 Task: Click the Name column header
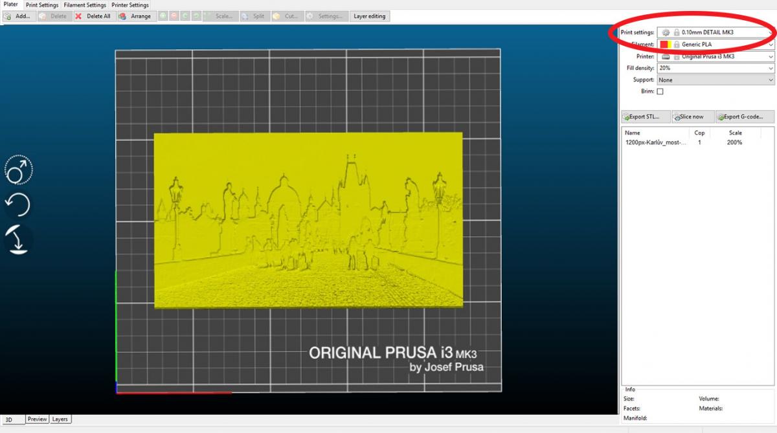pyautogui.click(x=655, y=133)
